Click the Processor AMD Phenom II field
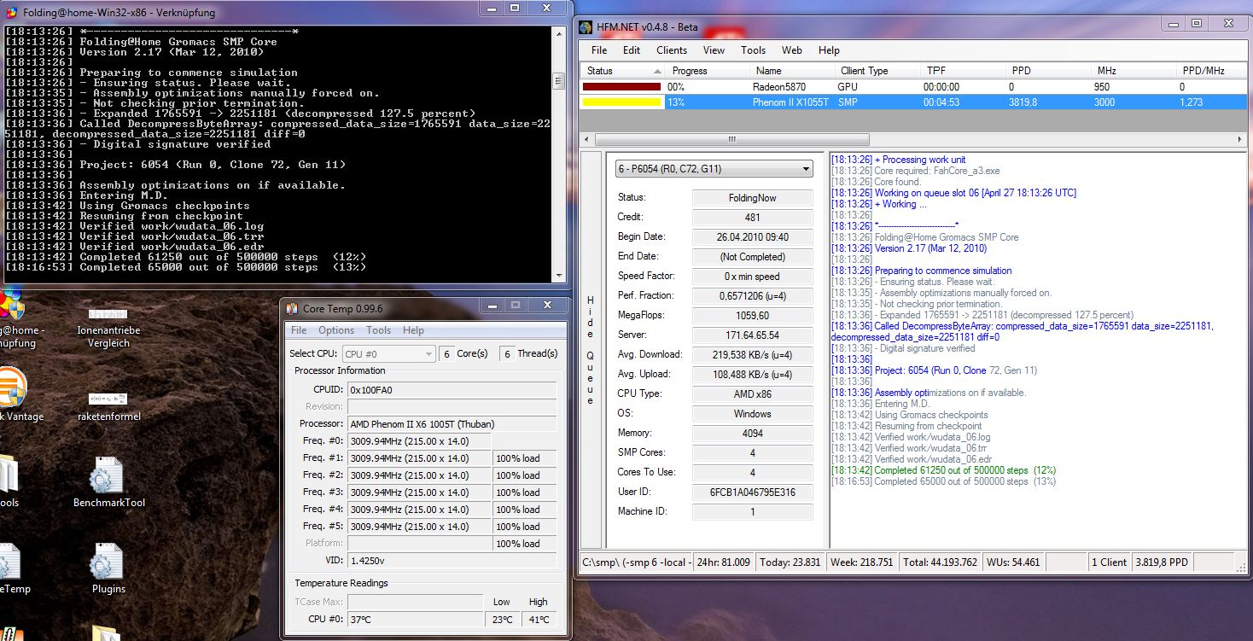This screenshot has width=1253, height=641. (452, 423)
